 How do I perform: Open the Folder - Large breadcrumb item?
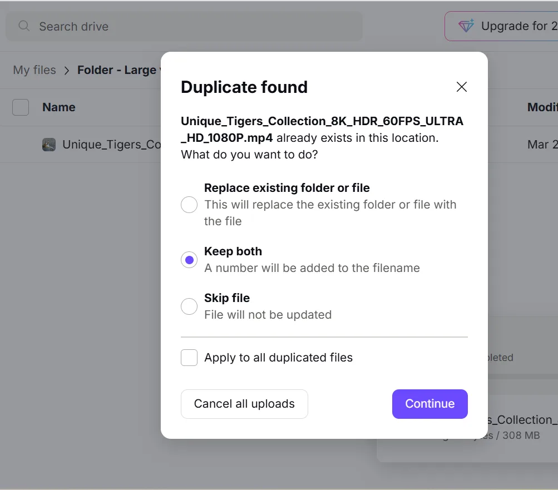117,70
